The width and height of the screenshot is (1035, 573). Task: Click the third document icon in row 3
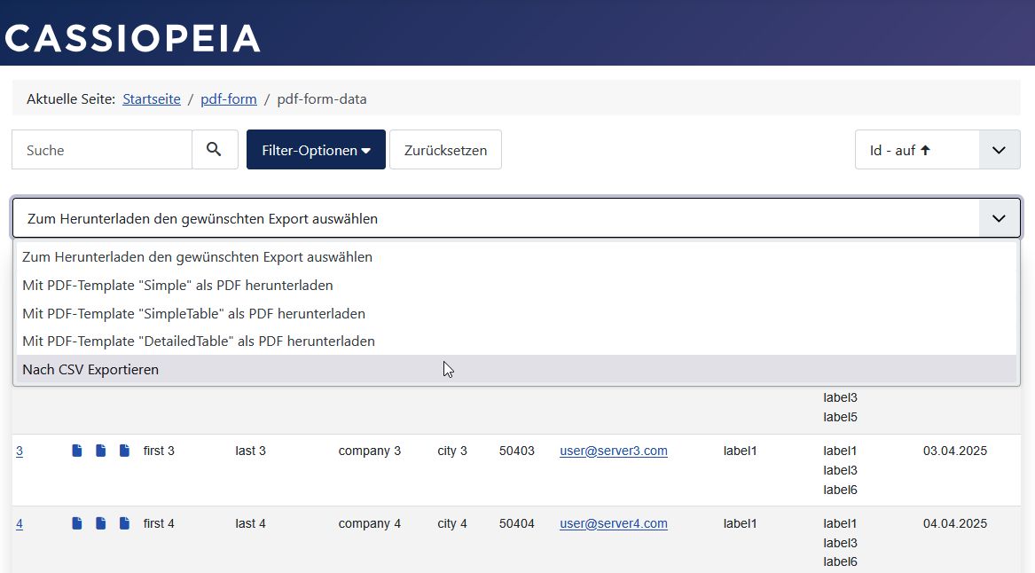(124, 451)
